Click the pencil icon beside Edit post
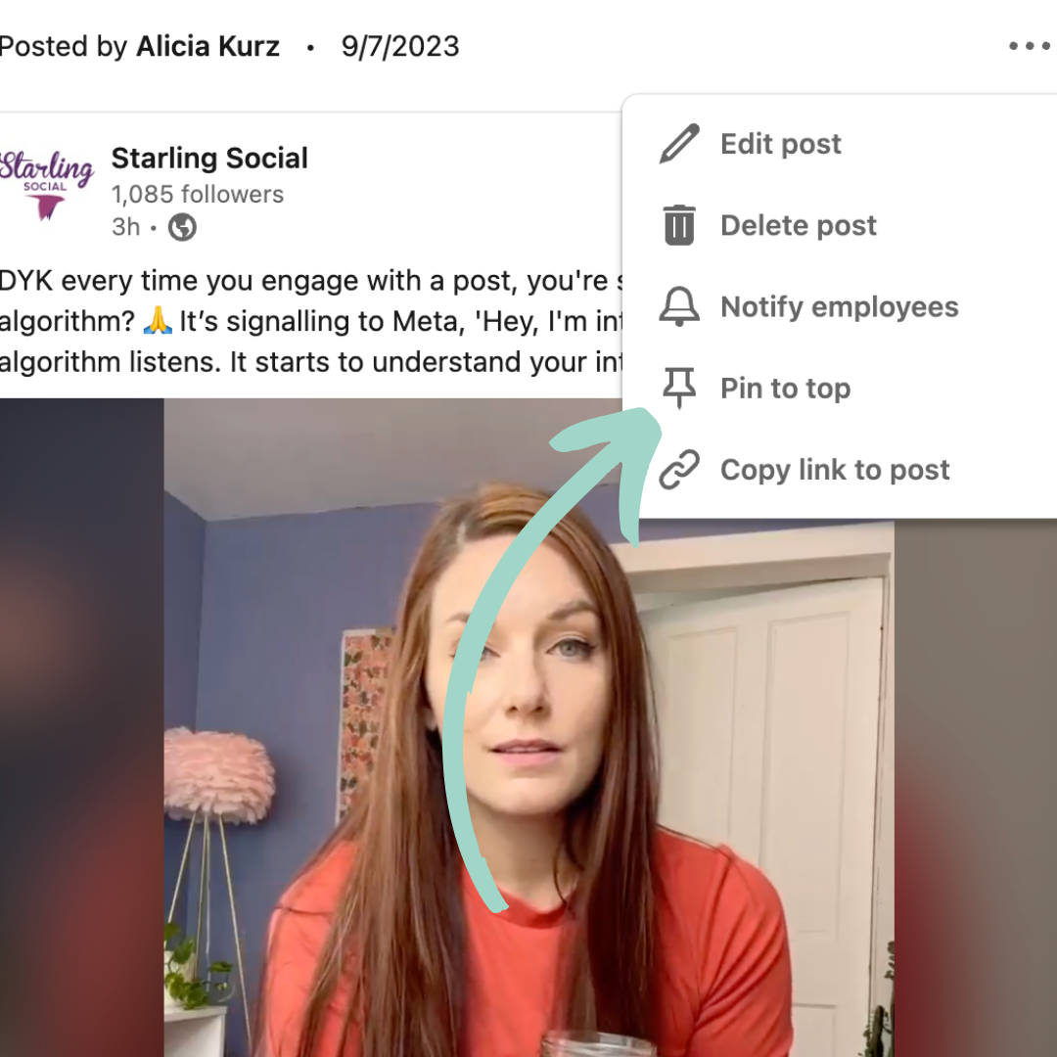Image resolution: width=1057 pixels, height=1057 pixels. coord(679,144)
